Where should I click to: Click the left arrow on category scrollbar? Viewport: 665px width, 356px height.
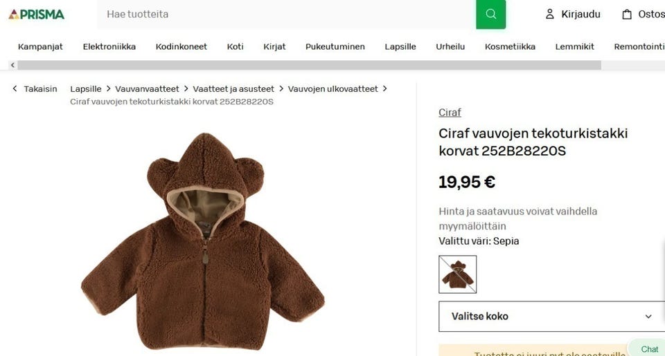(x=12, y=65)
